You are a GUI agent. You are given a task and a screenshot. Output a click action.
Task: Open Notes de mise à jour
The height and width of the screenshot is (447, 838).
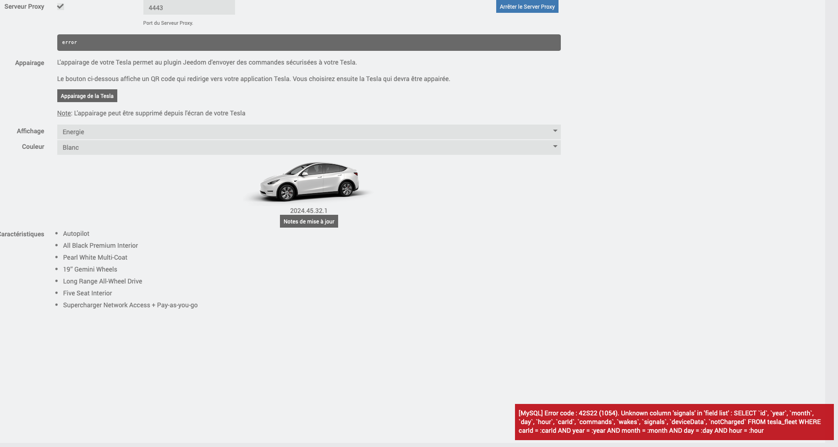309,221
